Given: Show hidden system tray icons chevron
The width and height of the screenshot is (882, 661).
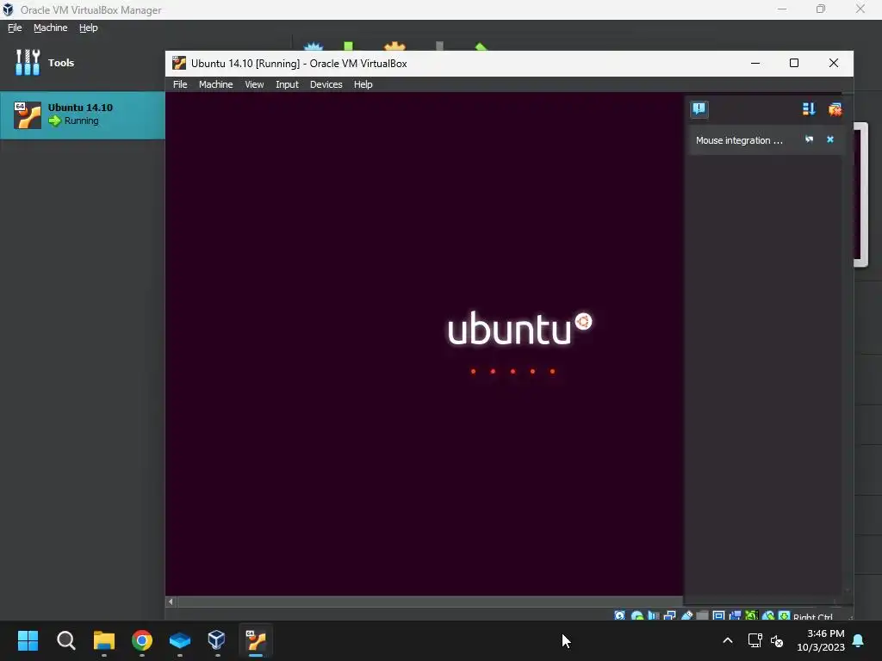Looking at the screenshot, I should 727,640.
